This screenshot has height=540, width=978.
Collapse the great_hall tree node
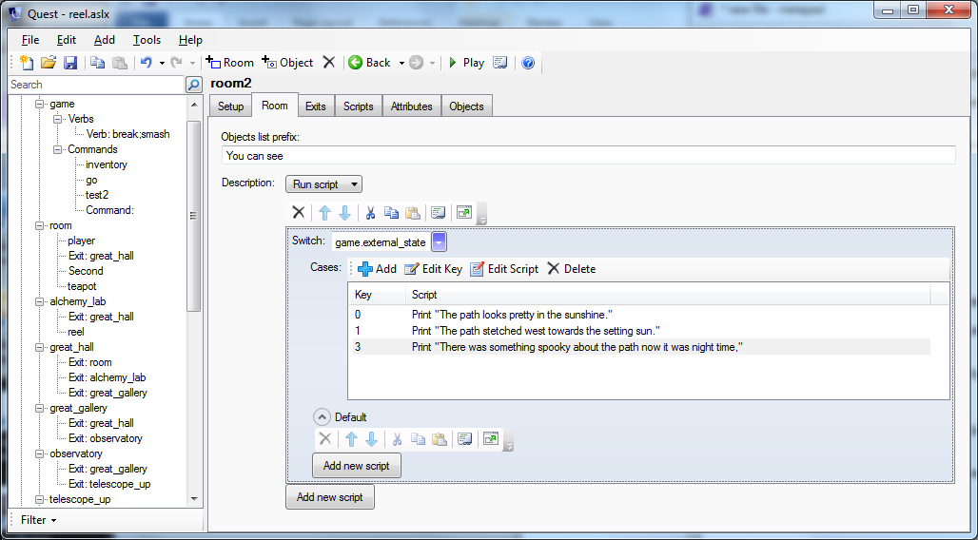[x=40, y=347]
